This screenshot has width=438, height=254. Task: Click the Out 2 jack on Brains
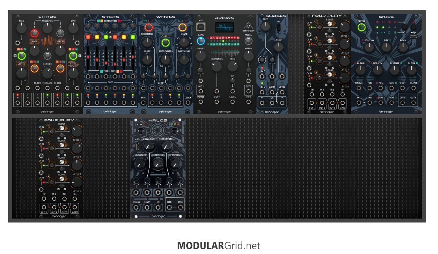[x=248, y=91]
